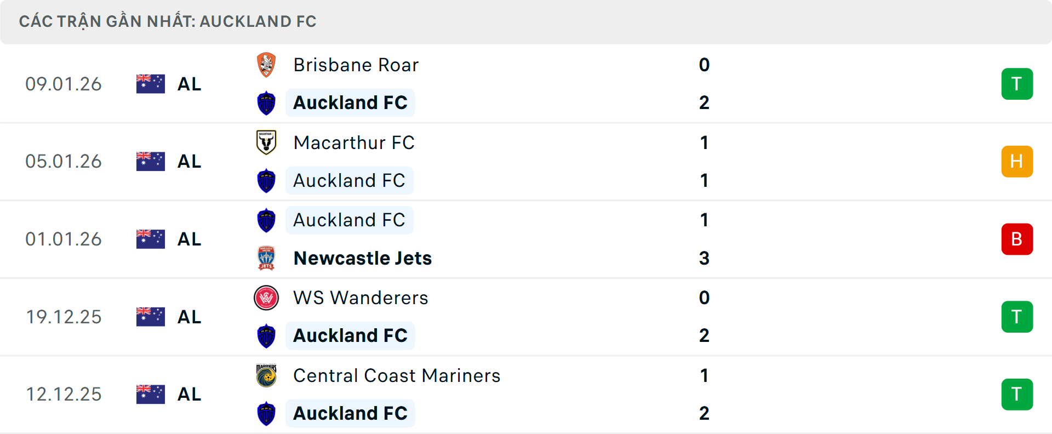Viewport: 1052px width, 434px height.
Task: Click the Macarthur FC bull crest
Action: [x=266, y=142]
